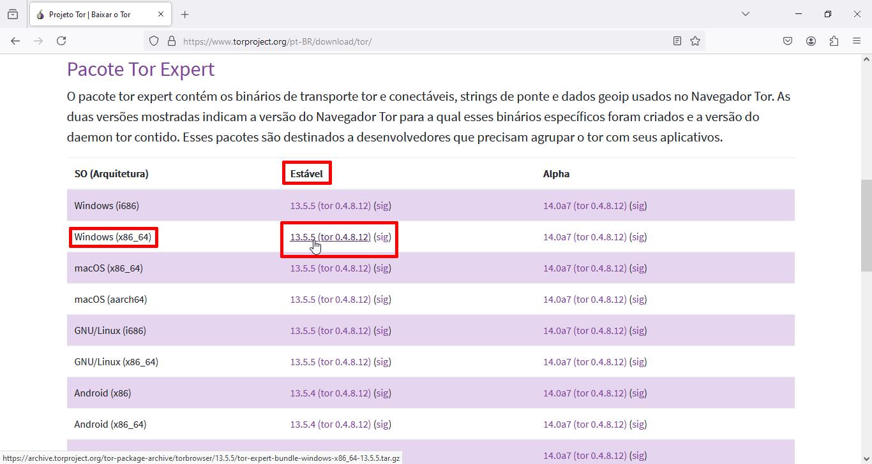Show site security padlock info

point(171,41)
